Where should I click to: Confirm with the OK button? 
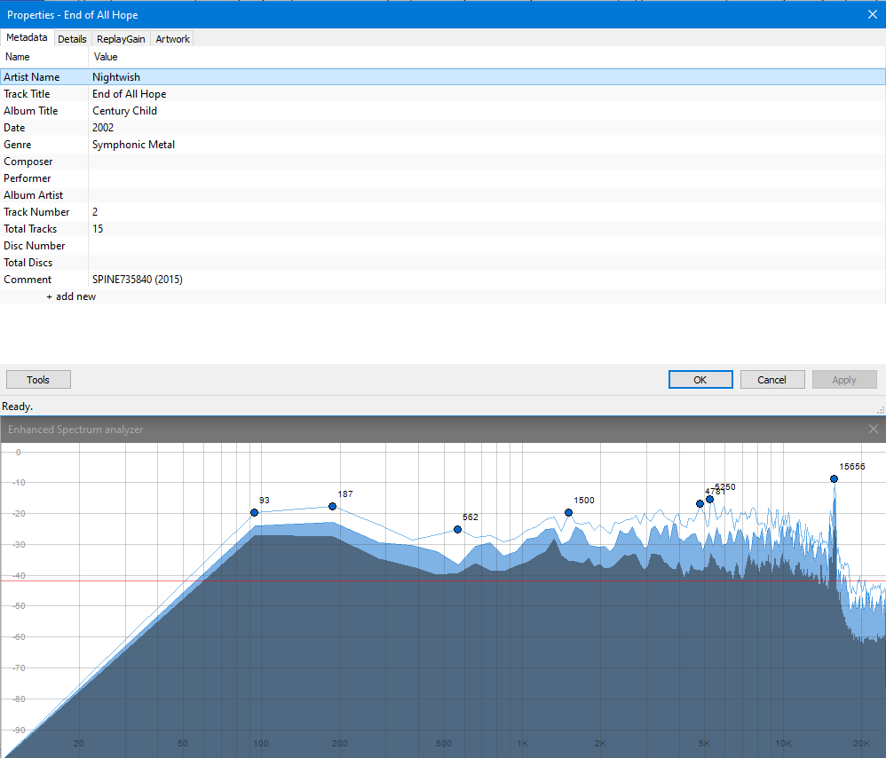700,380
